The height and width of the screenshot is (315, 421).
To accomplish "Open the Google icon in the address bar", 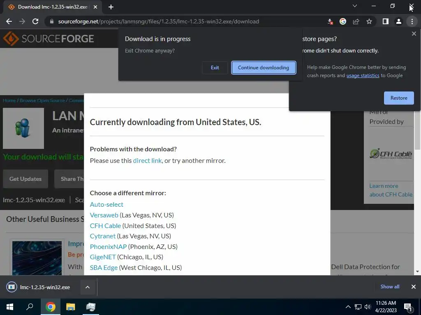I will pos(343,21).
